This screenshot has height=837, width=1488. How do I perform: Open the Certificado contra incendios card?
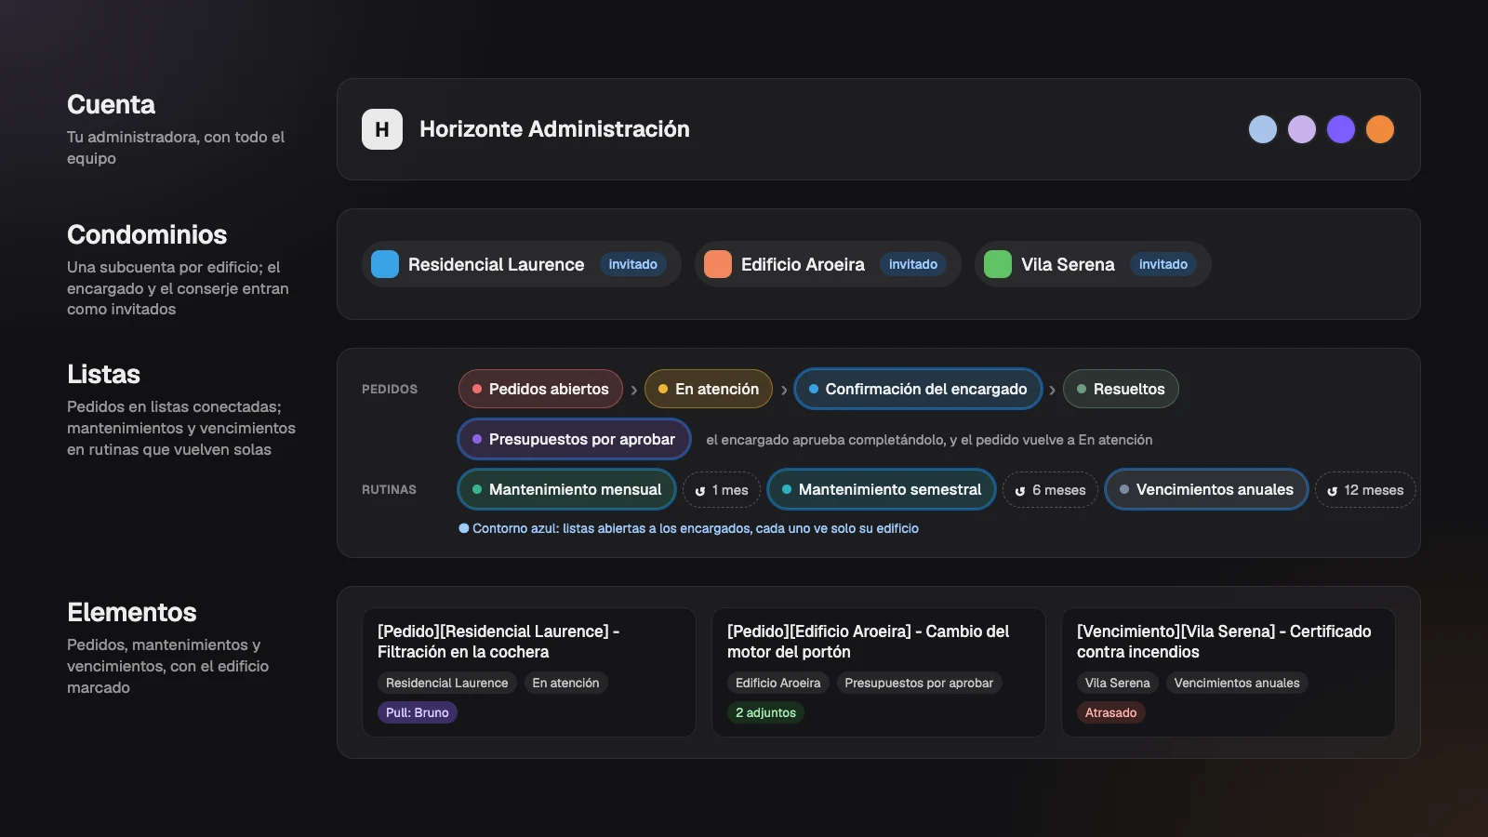(x=1229, y=672)
